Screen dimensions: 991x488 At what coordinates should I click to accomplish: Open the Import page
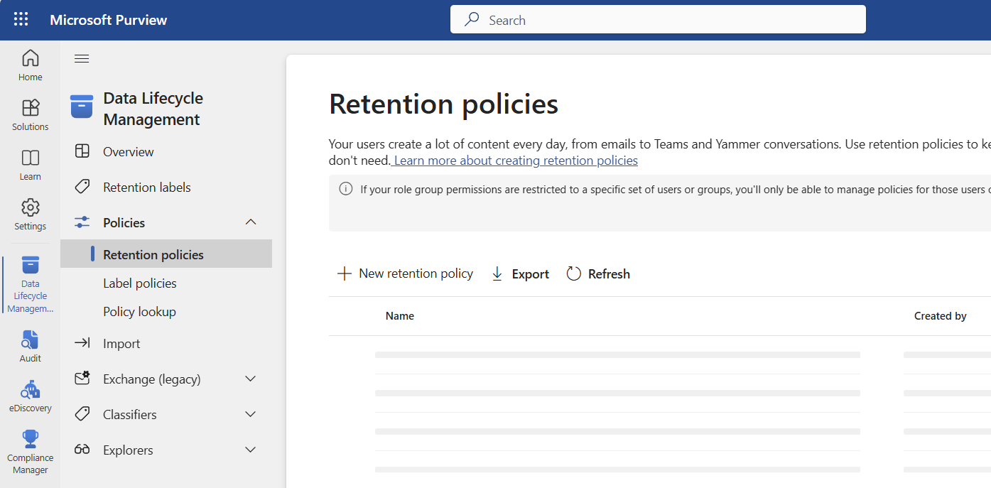121,343
